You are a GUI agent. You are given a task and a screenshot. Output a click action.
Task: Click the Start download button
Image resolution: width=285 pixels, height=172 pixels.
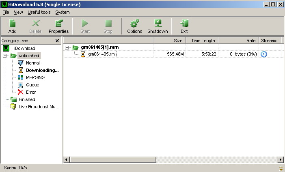pos(85,26)
